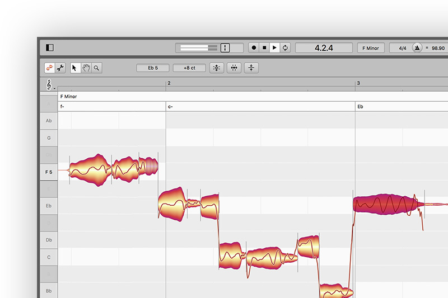Open the leveling macro icon

pos(251,68)
